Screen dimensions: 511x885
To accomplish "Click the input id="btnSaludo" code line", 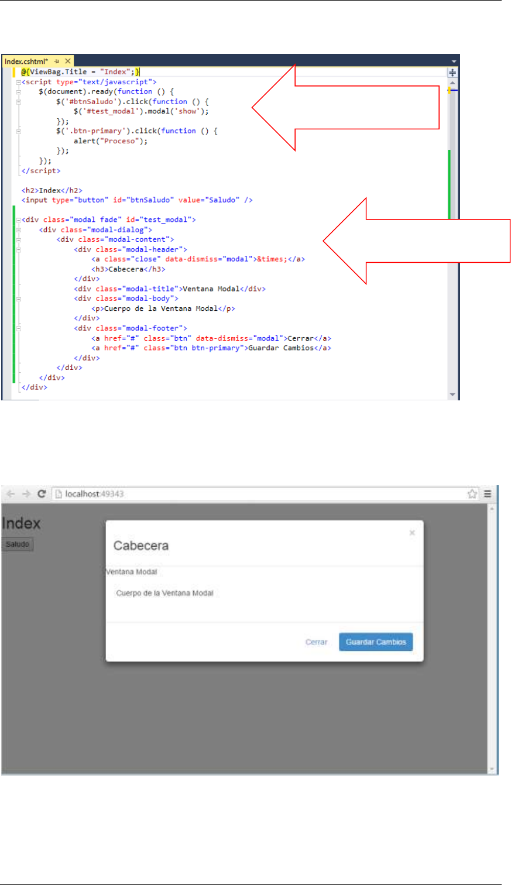I will click(x=136, y=200).
